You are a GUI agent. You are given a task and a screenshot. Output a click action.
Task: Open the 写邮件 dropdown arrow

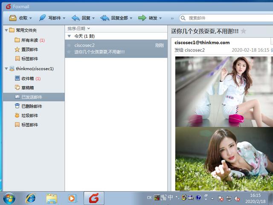(64, 18)
